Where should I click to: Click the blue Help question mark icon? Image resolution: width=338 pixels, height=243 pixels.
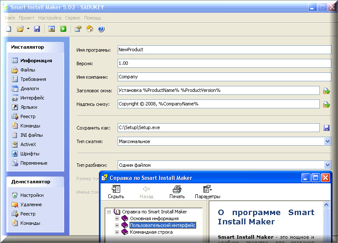click(x=101, y=29)
